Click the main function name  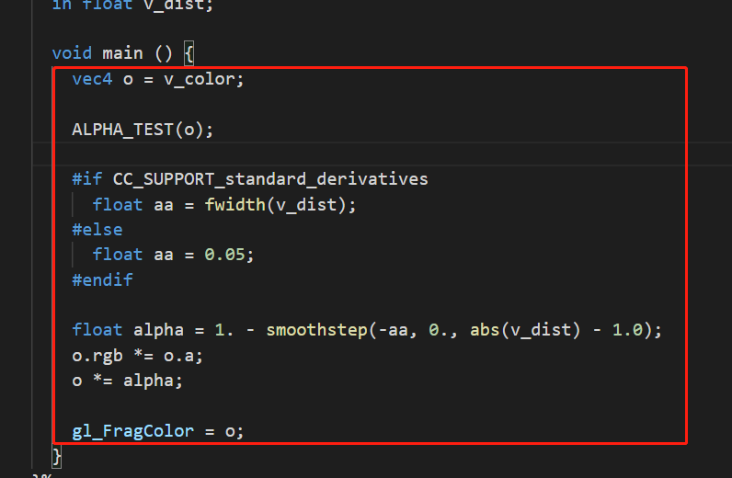122,53
